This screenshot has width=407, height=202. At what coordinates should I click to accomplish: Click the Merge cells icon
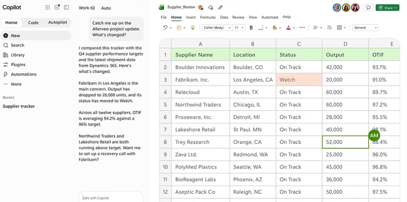339,28
